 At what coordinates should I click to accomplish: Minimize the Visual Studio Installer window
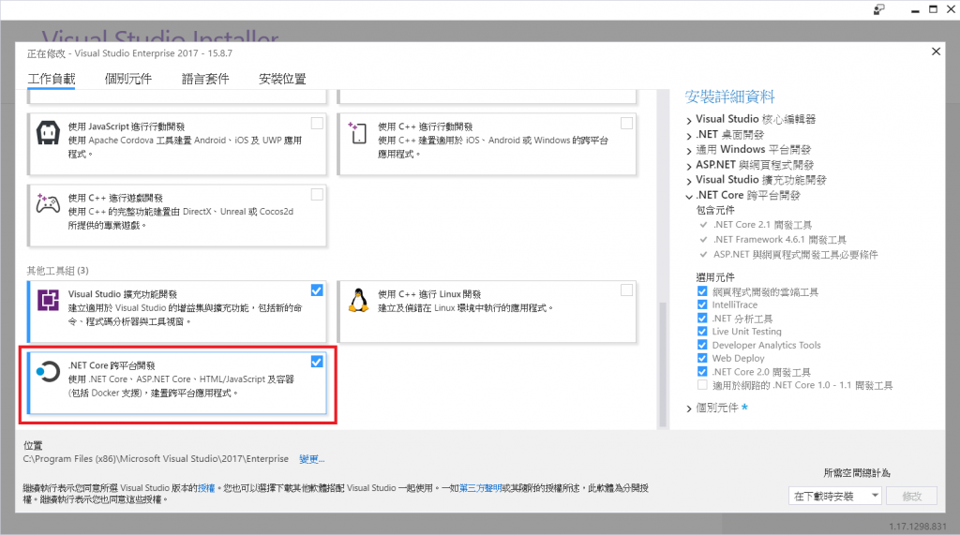point(915,9)
